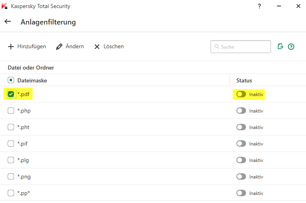Click the pencil icon for Ändern
The height and width of the screenshot is (203, 306).
[x=59, y=47]
